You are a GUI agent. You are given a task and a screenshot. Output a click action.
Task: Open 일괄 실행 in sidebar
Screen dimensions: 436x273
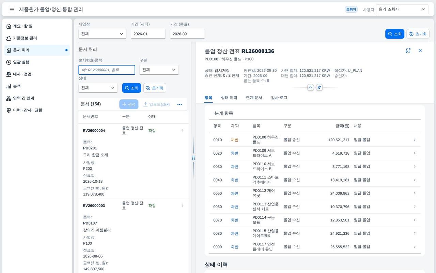37,62
